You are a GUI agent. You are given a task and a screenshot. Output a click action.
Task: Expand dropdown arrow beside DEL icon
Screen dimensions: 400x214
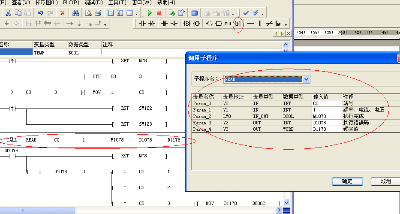286,24
